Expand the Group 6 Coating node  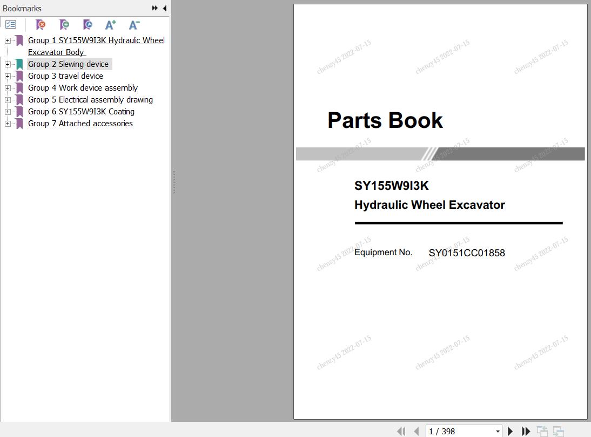click(8, 112)
